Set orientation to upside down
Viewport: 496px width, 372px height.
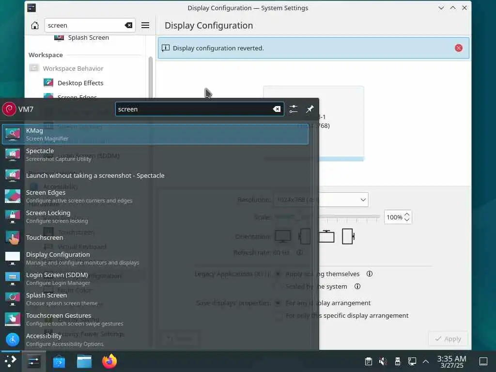[x=326, y=236]
